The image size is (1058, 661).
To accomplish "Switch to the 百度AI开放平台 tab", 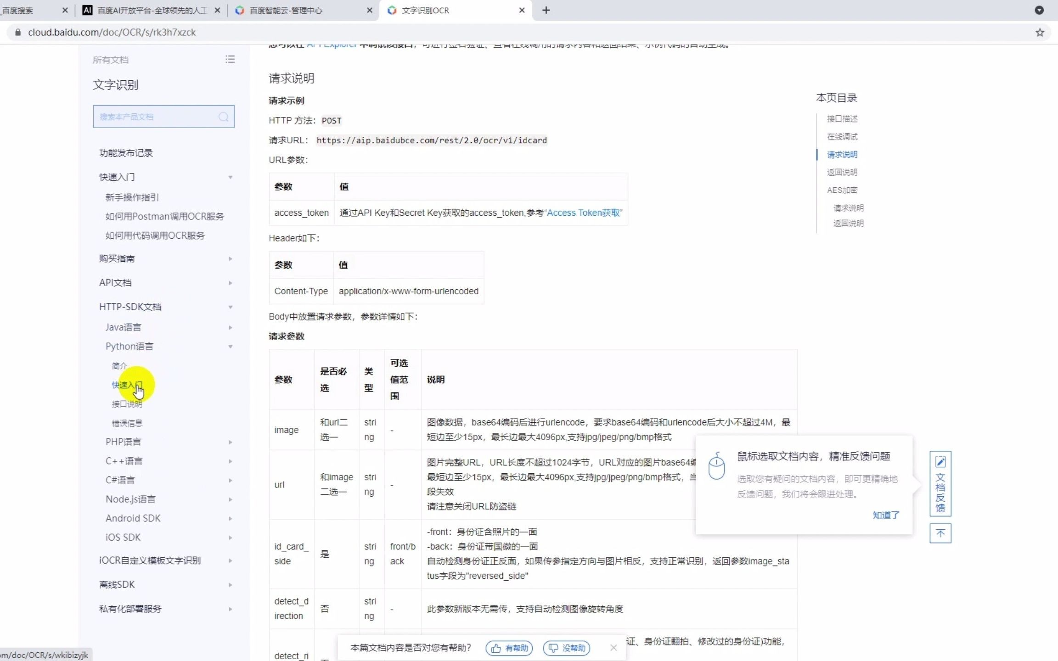I will (152, 10).
